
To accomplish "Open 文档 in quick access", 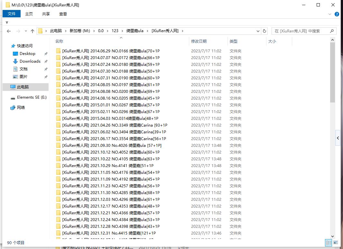I will coord(23,69).
